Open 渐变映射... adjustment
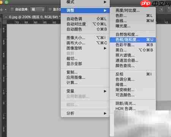Viewport: 171px width, 137px height. coord(133,90)
